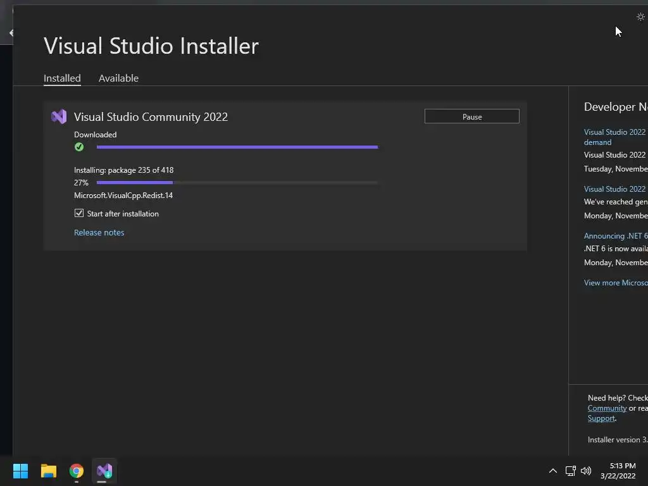This screenshot has width=648, height=486.
Task: Click the 27% percentage label
Action: pos(81,183)
